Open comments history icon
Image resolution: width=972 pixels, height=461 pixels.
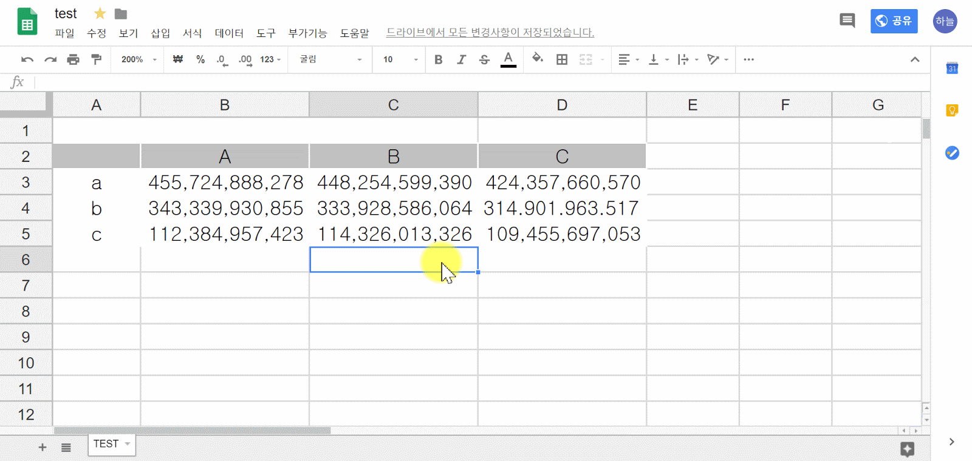pos(847,21)
